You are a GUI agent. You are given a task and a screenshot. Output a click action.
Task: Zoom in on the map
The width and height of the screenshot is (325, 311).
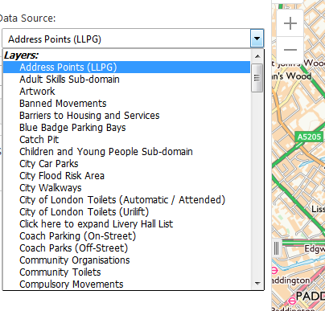click(x=290, y=23)
